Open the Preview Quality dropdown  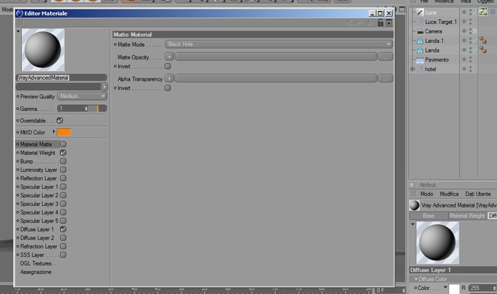(x=82, y=96)
